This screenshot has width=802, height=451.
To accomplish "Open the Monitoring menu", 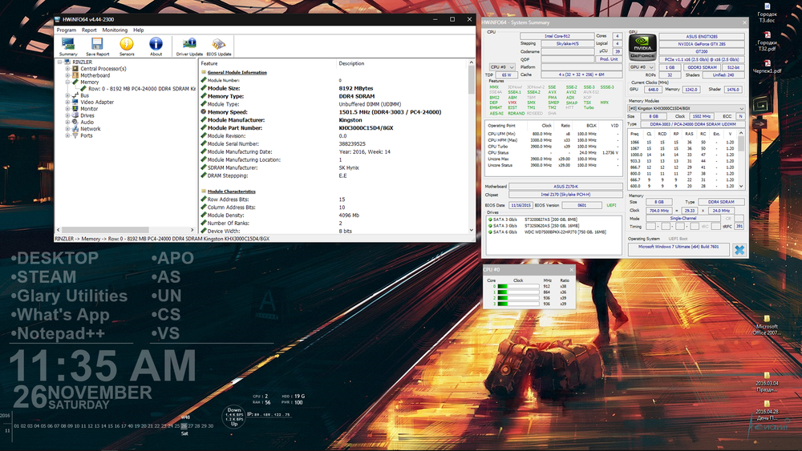I will click(x=115, y=30).
